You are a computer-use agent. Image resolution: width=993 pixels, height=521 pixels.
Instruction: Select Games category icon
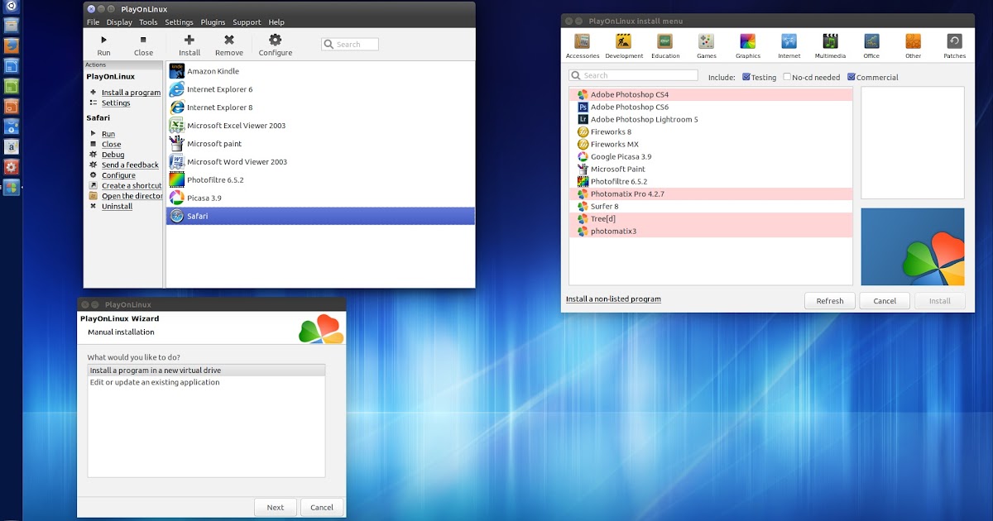tap(706, 41)
